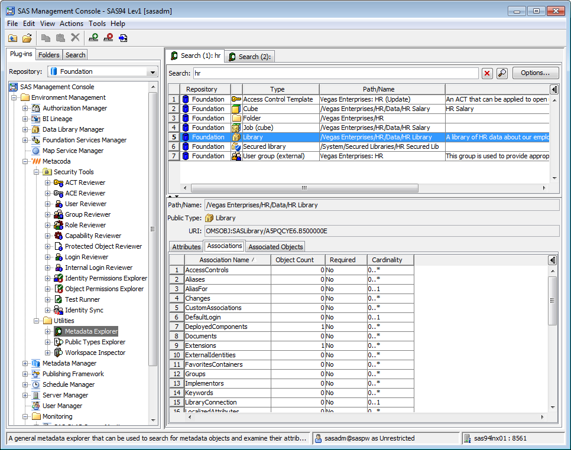This screenshot has height=450, width=571.
Task: Collapse the Security Tools folder
Action: coord(37,172)
